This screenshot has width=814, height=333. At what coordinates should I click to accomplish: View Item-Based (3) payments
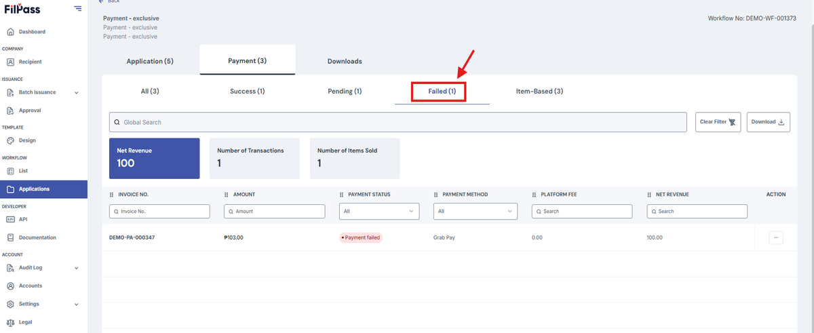pos(539,91)
